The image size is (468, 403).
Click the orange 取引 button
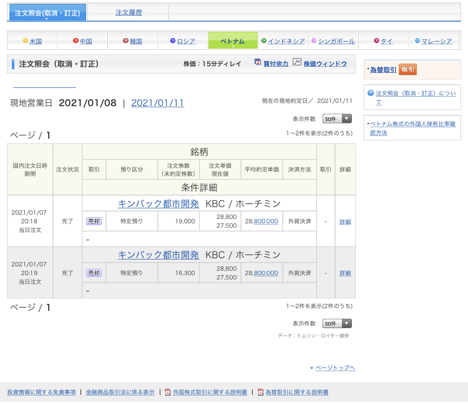pos(407,69)
